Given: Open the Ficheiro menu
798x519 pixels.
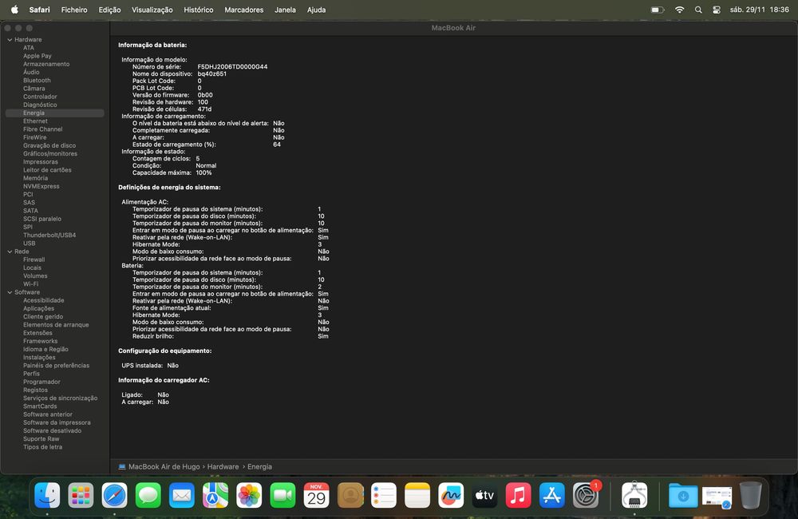Looking at the screenshot, I should (x=74, y=10).
